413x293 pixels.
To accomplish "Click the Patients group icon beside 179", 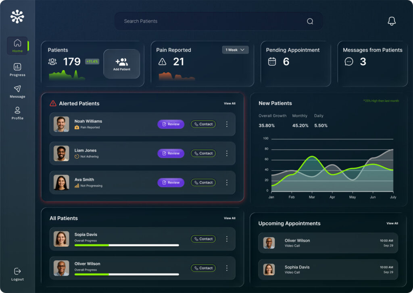I will coord(52,62).
